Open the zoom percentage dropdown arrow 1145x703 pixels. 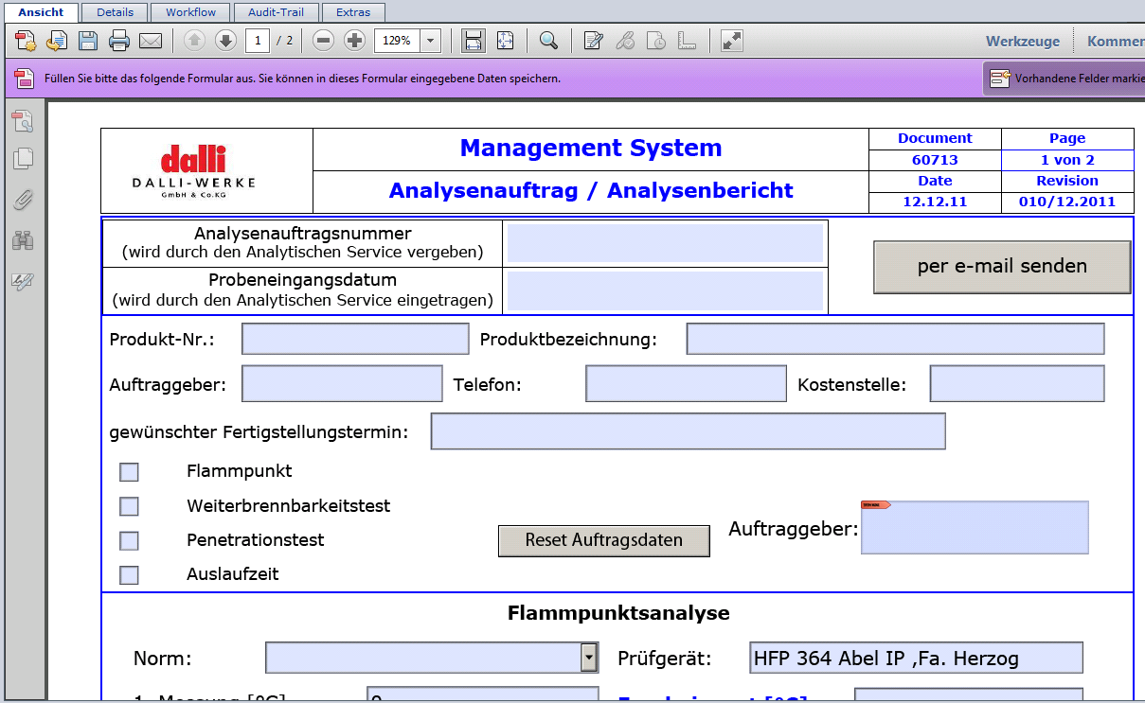431,41
